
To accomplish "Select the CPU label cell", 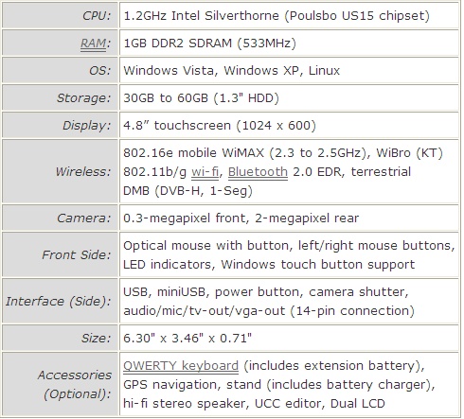I will [x=60, y=16].
